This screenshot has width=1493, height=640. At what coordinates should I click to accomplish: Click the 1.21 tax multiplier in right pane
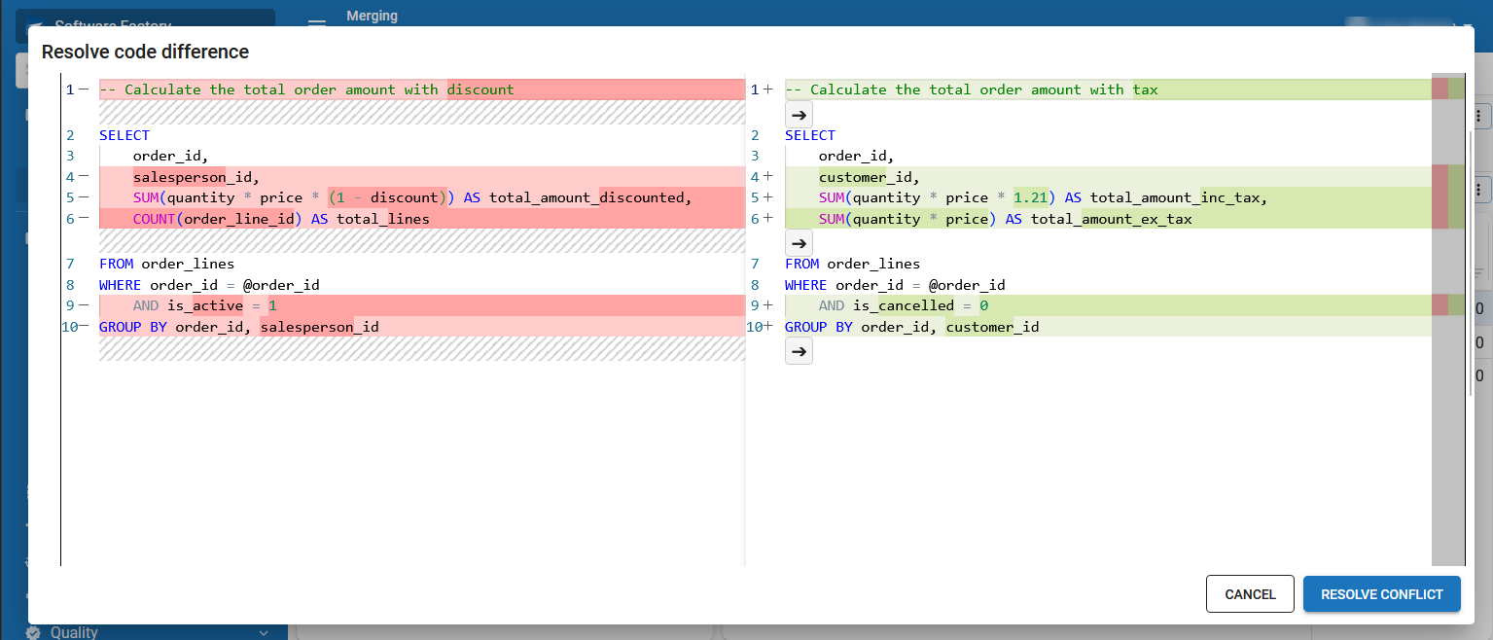1030,197
